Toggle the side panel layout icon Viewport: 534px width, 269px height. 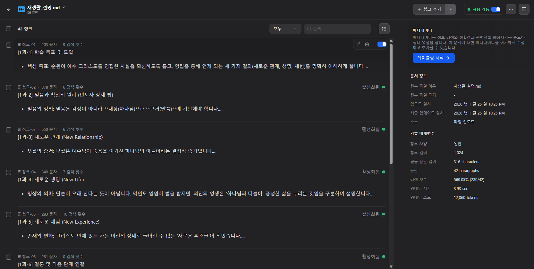pos(524,9)
